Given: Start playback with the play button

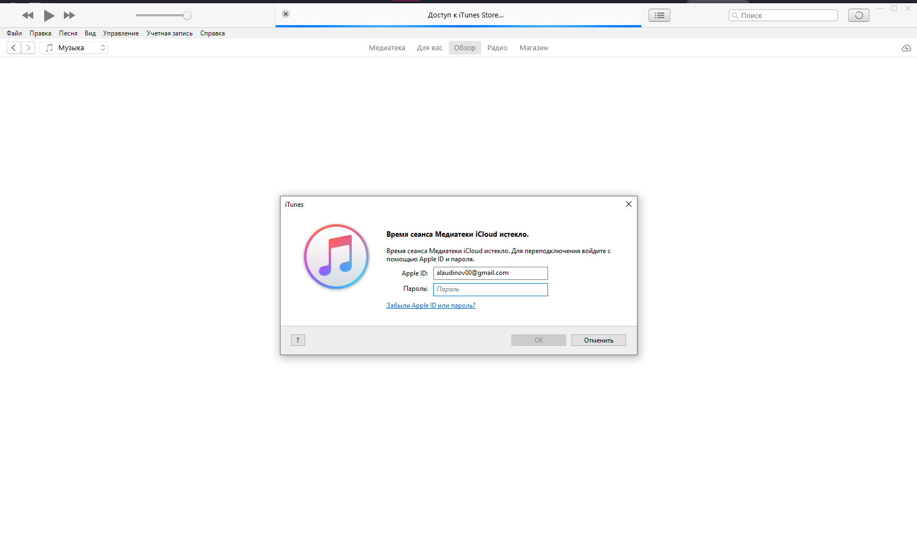Looking at the screenshot, I should click(x=49, y=15).
